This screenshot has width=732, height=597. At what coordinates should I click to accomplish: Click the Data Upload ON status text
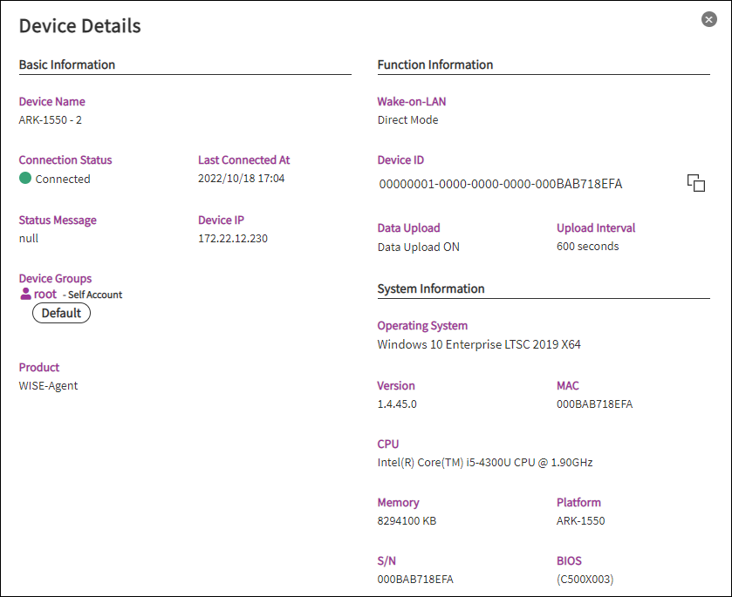tap(418, 247)
